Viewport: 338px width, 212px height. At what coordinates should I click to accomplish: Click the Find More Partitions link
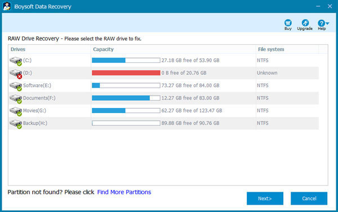click(124, 192)
